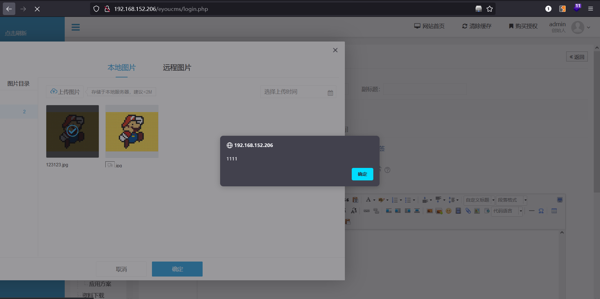Click the line height icon

pyautogui.click(x=451, y=200)
